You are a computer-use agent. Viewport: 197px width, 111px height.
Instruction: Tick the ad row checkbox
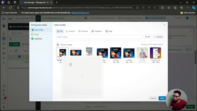(x=11, y=57)
